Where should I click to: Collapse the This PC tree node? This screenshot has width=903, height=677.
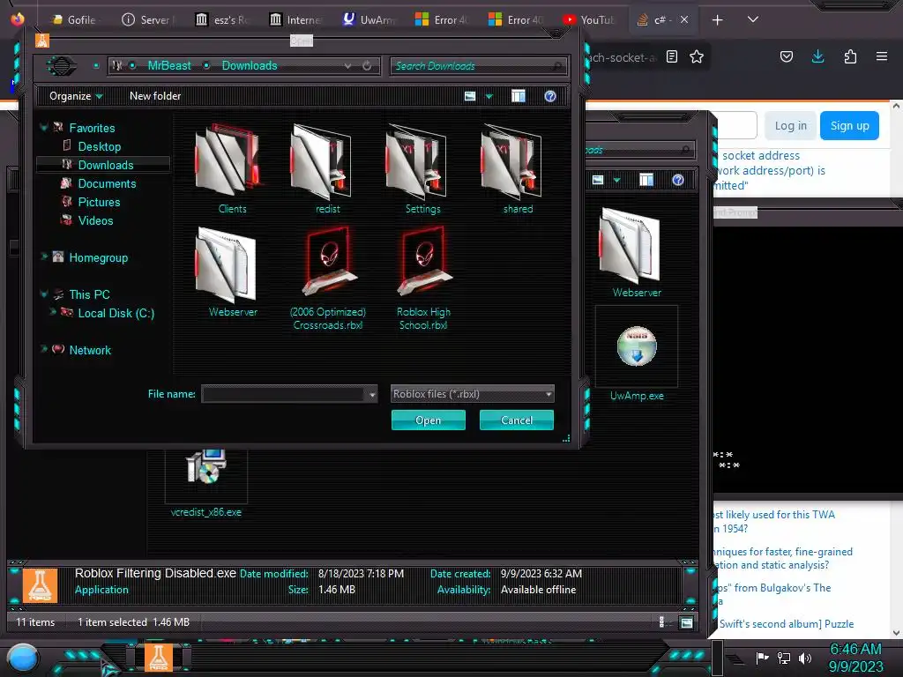[44, 294]
